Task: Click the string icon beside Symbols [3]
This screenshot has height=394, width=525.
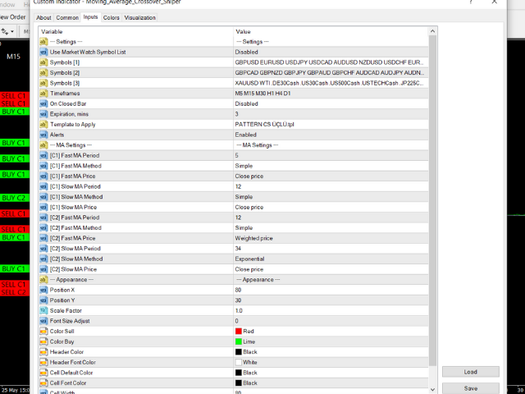Action: pyautogui.click(x=43, y=83)
